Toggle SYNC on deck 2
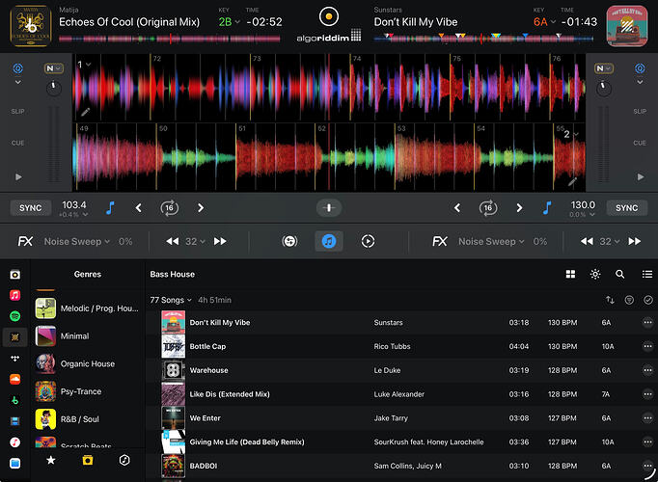This screenshot has width=658, height=482. tap(627, 208)
